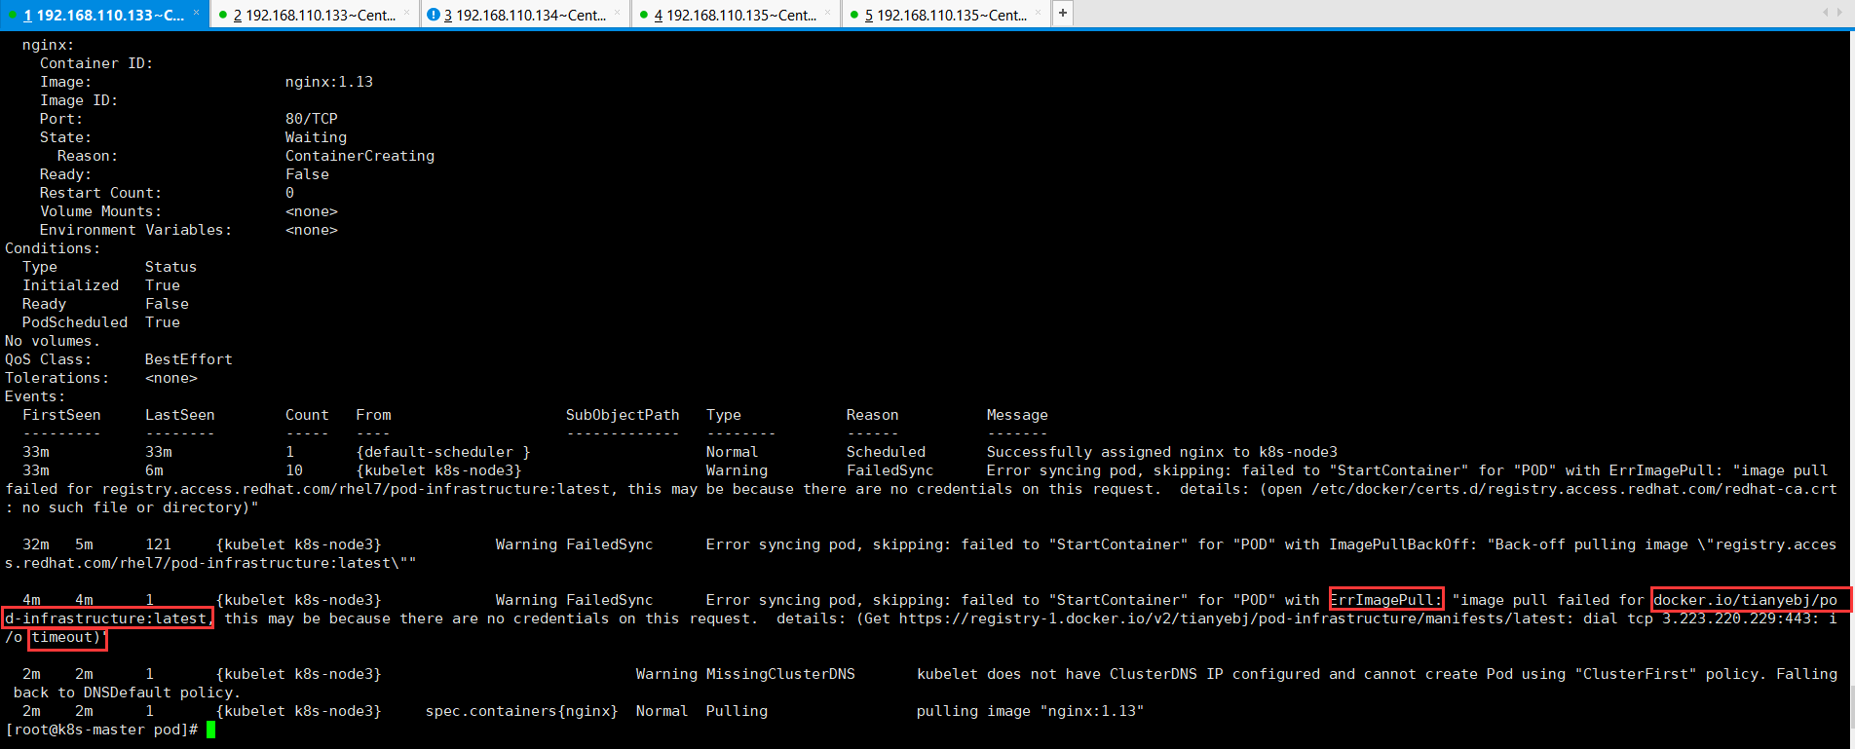The width and height of the screenshot is (1855, 749).
Task: Open session tab 4 192.168.110.135
Action: [x=736, y=15]
